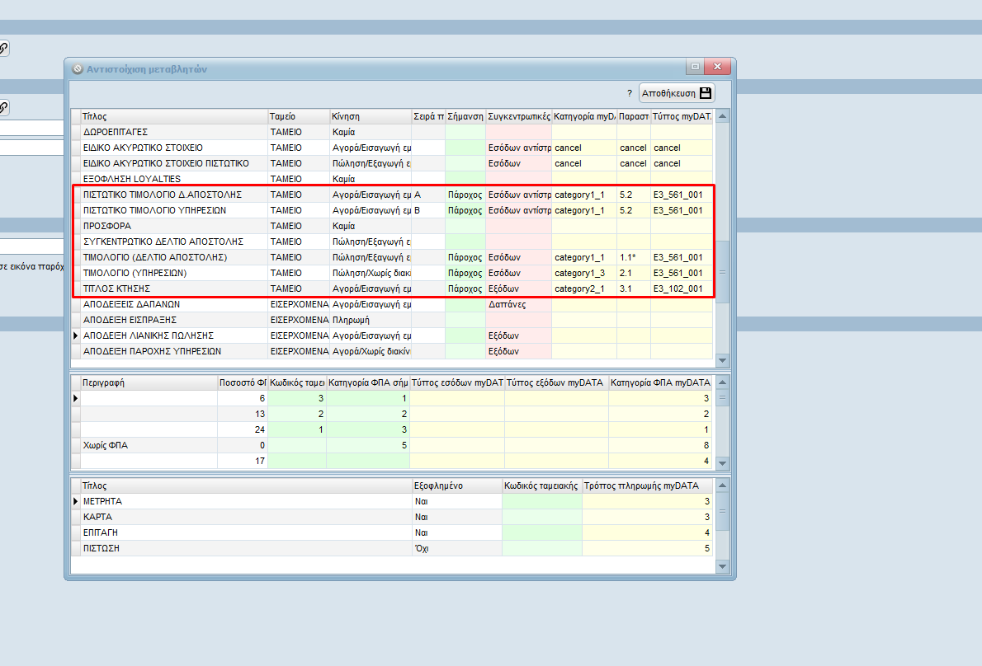The width and height of the screenshot is (982, 666).
Task: Sort by Κίνηση column header
Action: click(x=371, y=116)
